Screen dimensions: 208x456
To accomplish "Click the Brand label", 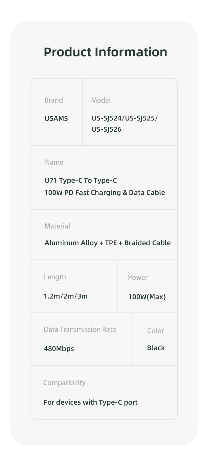I will [x=54, y=100].
